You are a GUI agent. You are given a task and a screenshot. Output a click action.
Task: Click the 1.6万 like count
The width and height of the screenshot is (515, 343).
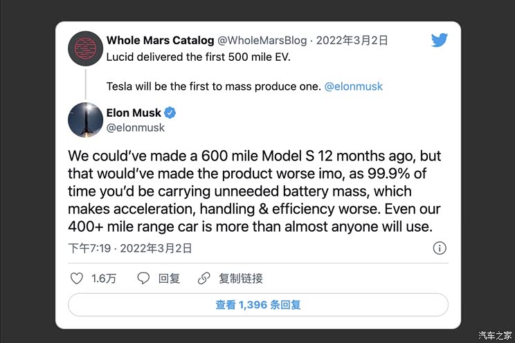point(104,278)
